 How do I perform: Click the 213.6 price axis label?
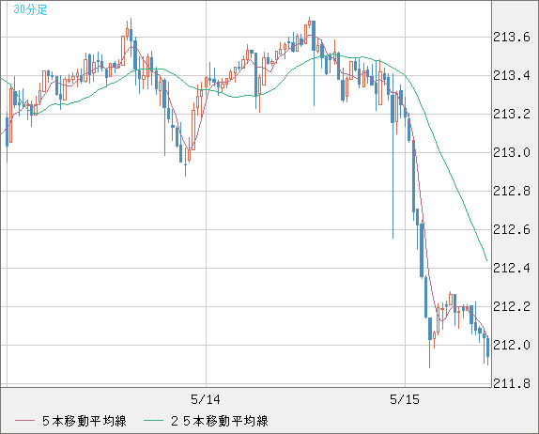point(512,37)
